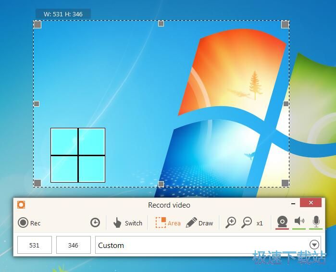This screenshot has width=336, height=272.
Task: Toggle system sound speaker
Action: (299, 221)
